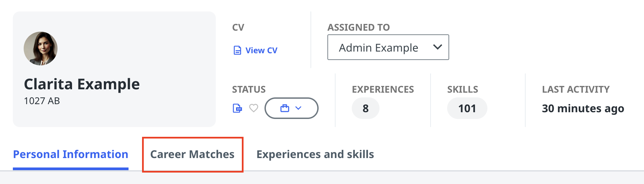Toggle the heart favorite for this candidate
644x184 pixels.
click(254, 108)
